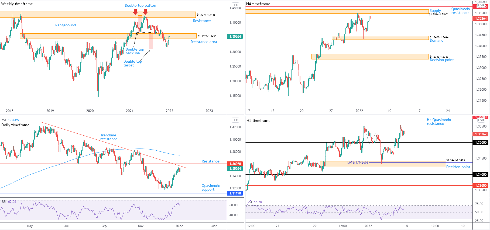Click the 'Daily timeframe' title
This screenshot has width=490, height=230.
pyautogui.click(x=15, y=125)
